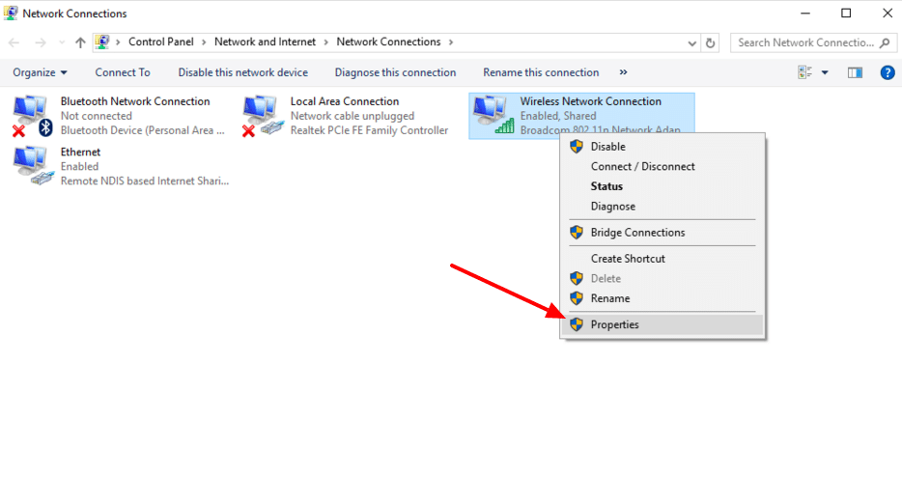Expand the chevron after Network Connections breadcrumb
This screenshot has width=902, height=503.
pos(451,42)
